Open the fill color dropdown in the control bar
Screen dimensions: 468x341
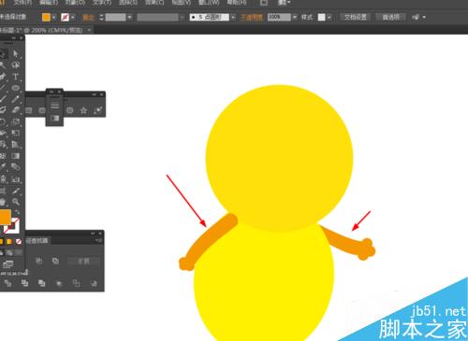(x=54, y=18)
